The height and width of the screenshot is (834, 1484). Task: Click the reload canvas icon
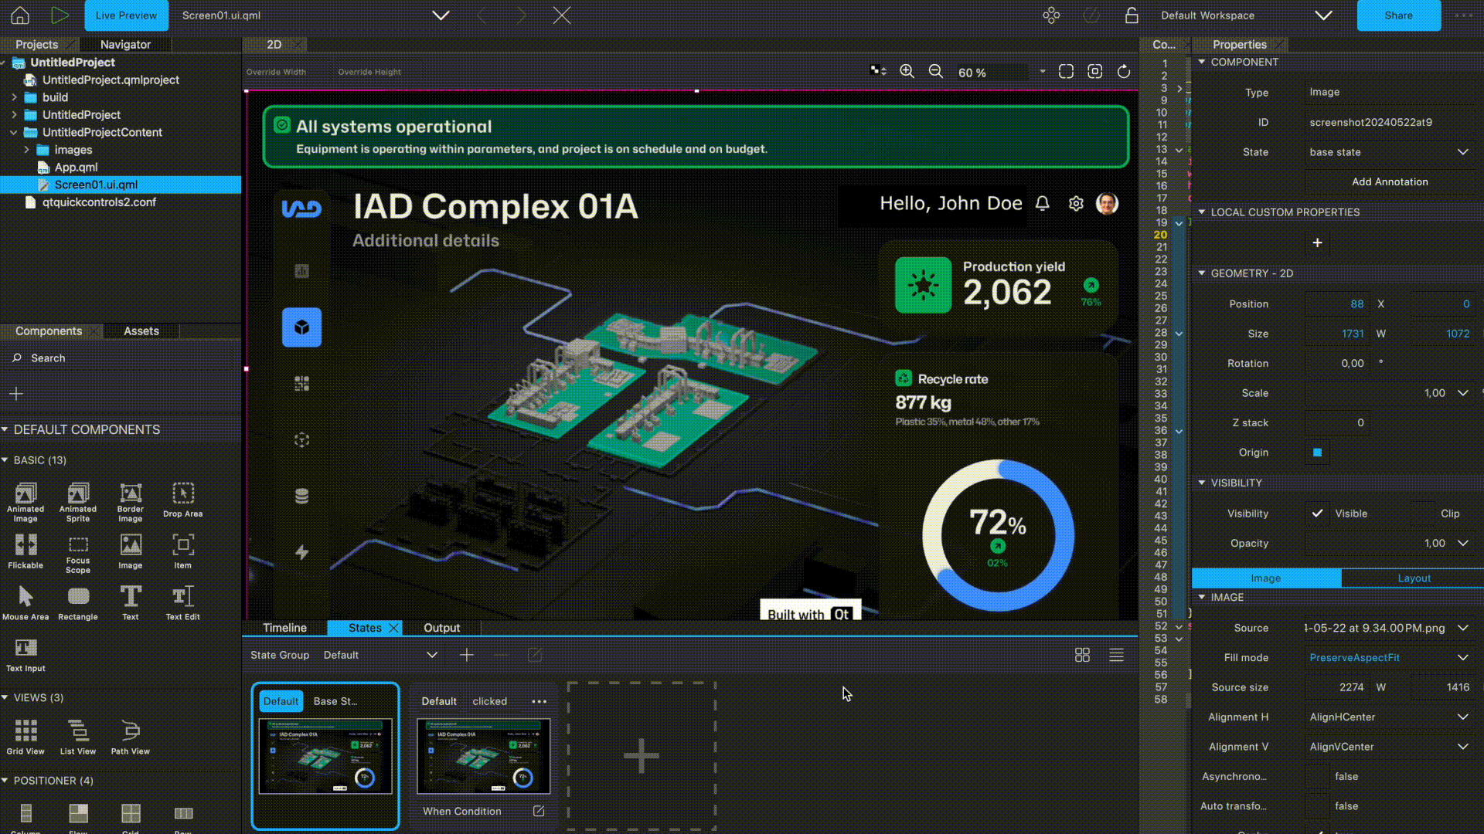click(x=1123, y=72)
